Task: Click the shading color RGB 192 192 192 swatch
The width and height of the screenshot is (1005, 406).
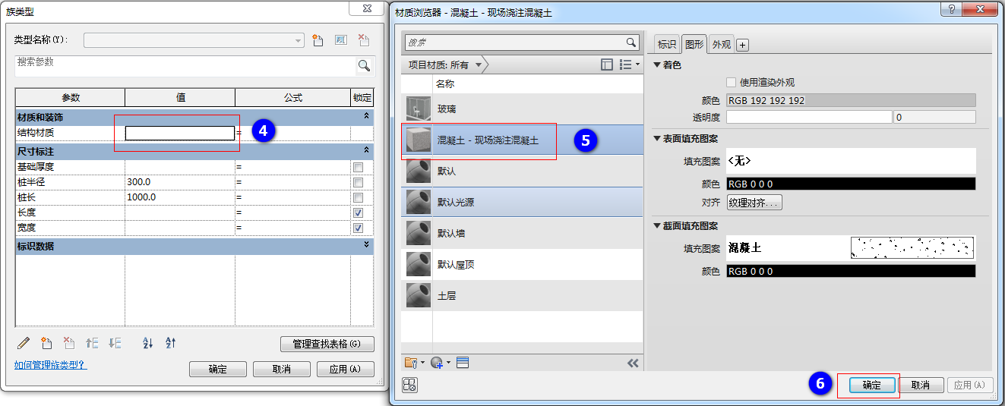Action: pyautogui.click(x=851, y=100)
